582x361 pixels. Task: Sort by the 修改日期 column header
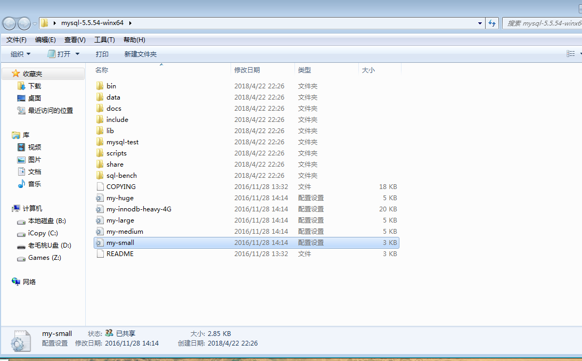click(247, 70)
